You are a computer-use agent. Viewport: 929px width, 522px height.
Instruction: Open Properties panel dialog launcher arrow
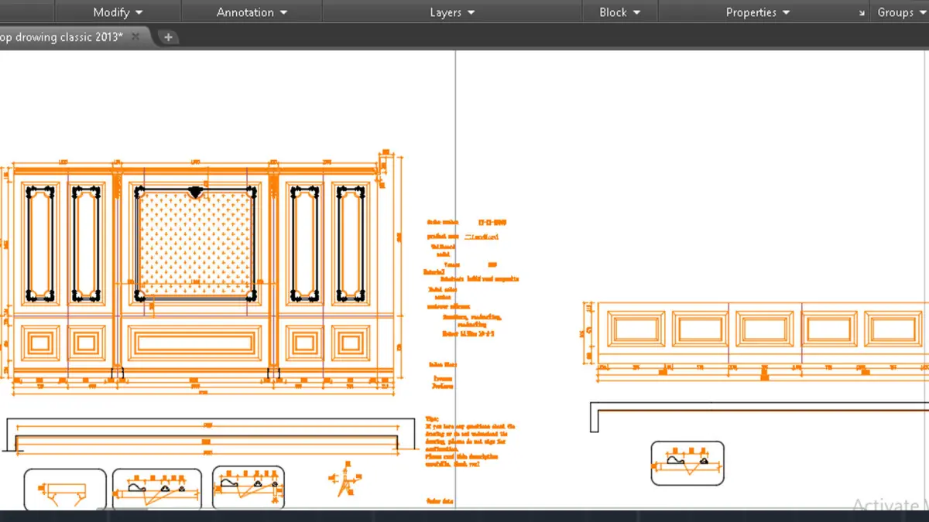[x=862, y=13]
